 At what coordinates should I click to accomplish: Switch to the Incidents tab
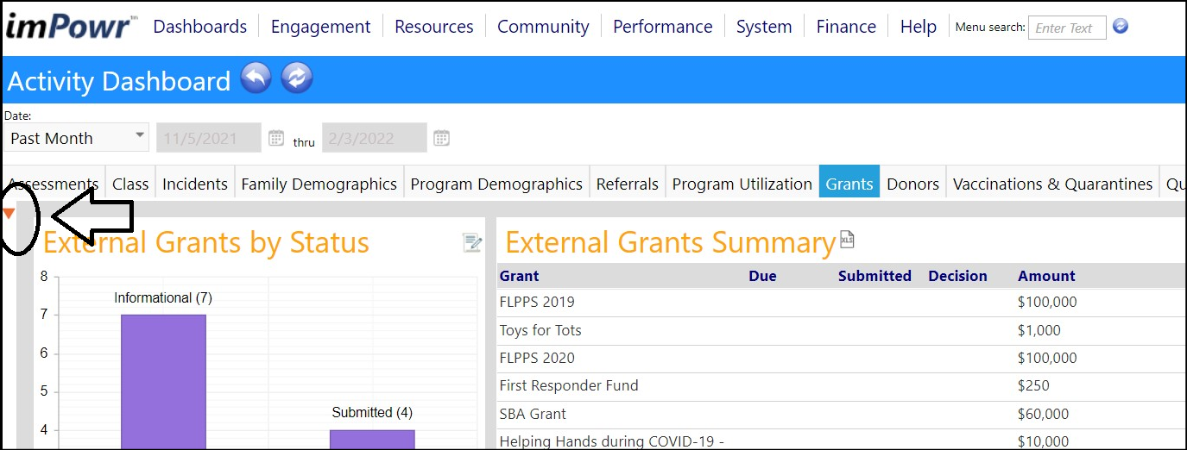pyautogui.click(x=195, y=184)
